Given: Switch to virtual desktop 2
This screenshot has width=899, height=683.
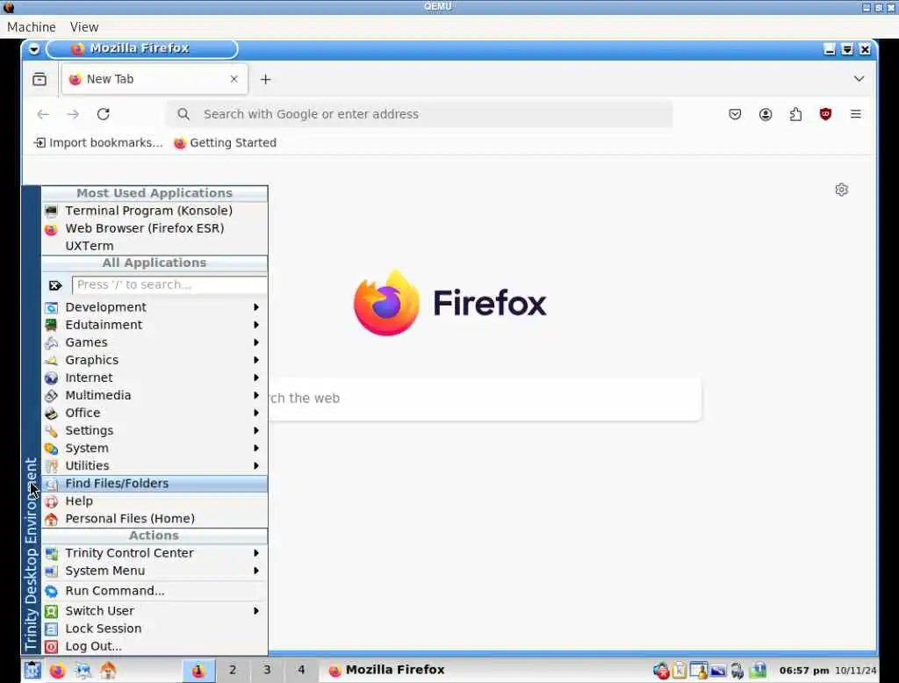Looking at the screenshot, I should 232,670.
